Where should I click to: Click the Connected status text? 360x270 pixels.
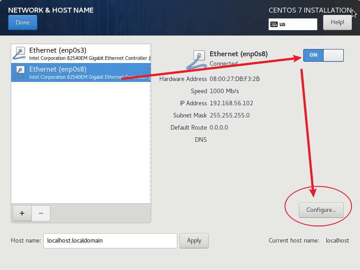pyautogui.click(x=224, y=63)
